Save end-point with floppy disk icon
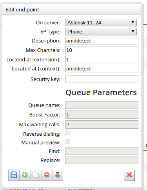The height and width of the screenshot is (190, 147). click(x=14, y=175)
